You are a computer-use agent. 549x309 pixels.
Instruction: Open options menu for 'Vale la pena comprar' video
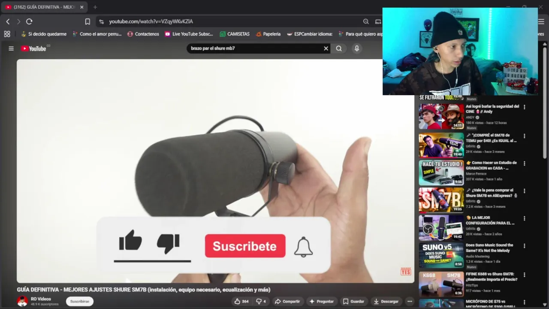pos(524,191)
